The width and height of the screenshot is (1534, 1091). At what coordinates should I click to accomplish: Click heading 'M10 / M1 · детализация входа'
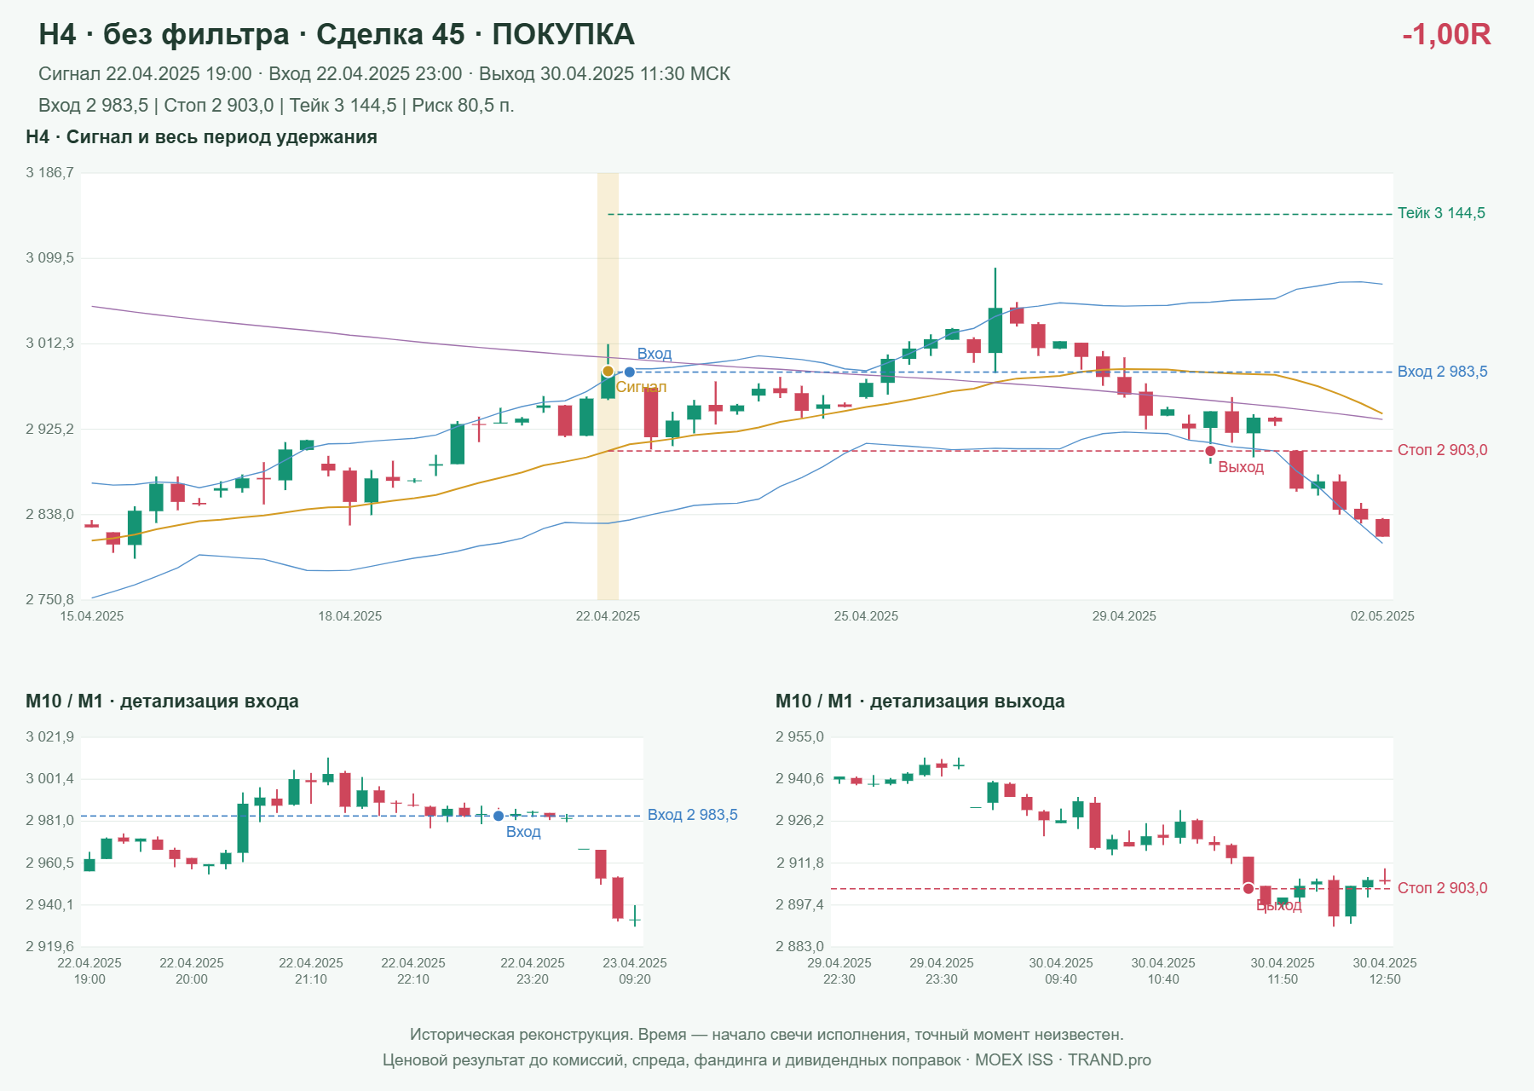pos(162,701)
